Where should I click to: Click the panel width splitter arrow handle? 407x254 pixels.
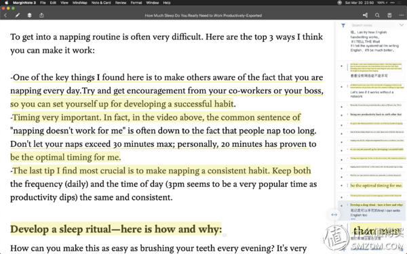click(x=334, y=215)
